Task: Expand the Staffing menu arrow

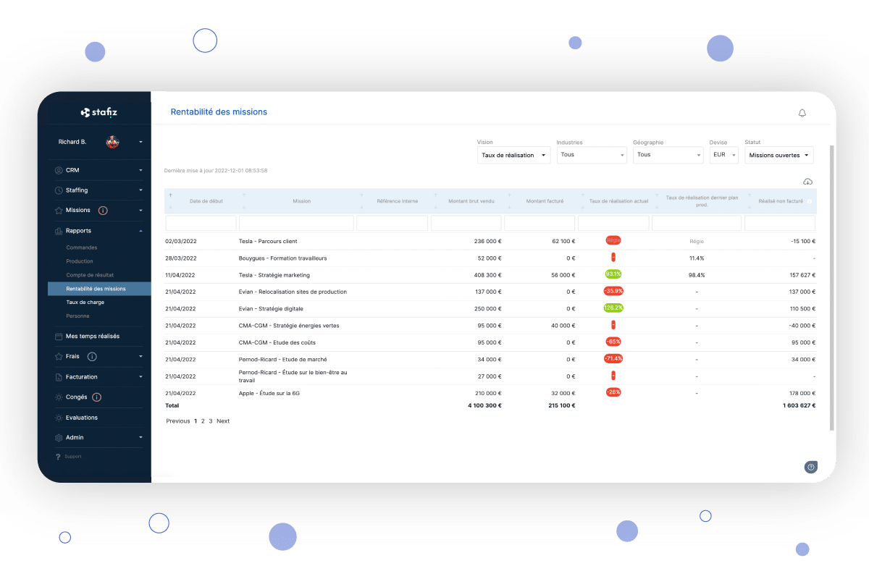Action: pos(141,191)
